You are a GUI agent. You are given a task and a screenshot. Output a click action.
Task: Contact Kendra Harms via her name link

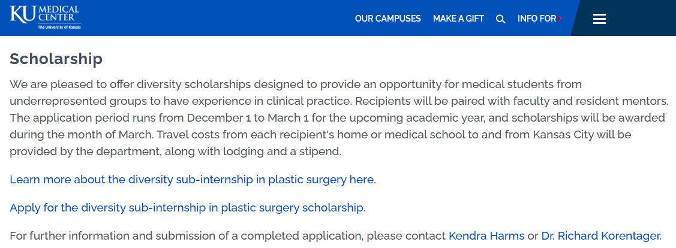486,236
